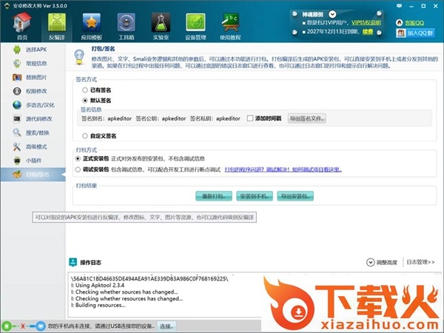Select the 已有签名 radio option
The image size is (444, 333).
(x=85, y=89)
